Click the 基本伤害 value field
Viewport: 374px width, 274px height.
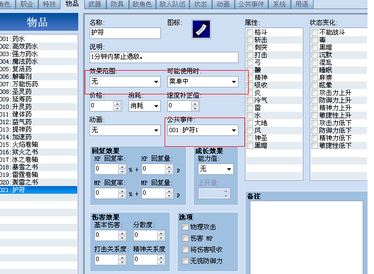(106, 235)
